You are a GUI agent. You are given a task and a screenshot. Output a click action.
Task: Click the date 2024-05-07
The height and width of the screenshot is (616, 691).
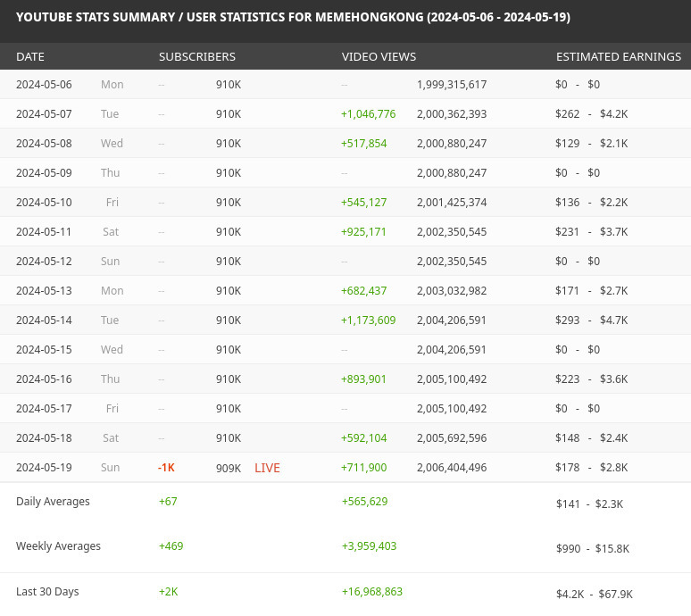(44, 114)
